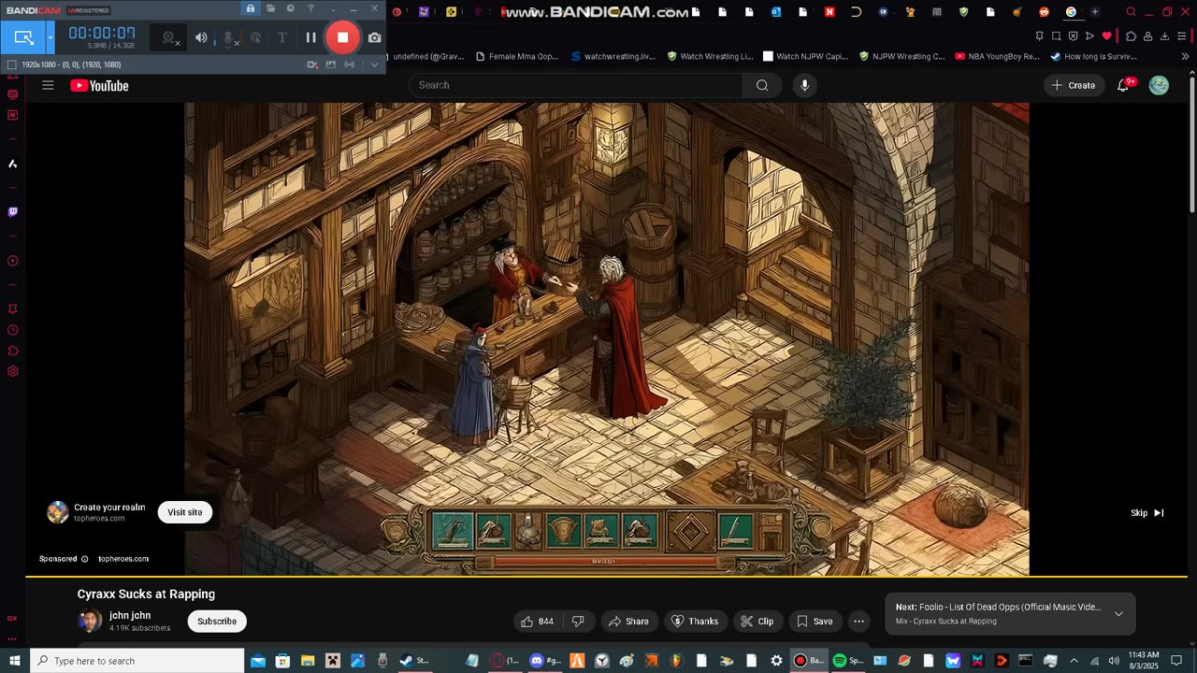This screenshot has height=673, width=1197.
Task: Open the Windows Start menu
Action: (15, 661)
